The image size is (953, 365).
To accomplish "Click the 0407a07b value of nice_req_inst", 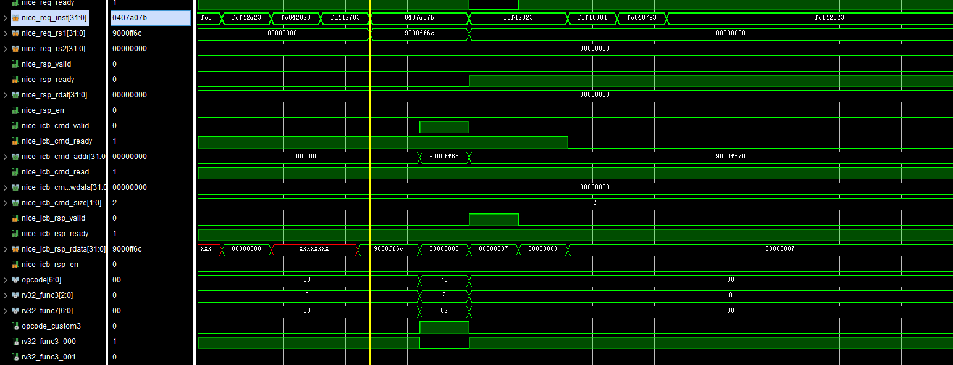I will pyautogui.click(x=130, y=18).
